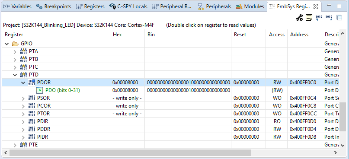Screen dimensions: 349x159
Task: Click the PCOR register icon
Action: tap(32, 106)
